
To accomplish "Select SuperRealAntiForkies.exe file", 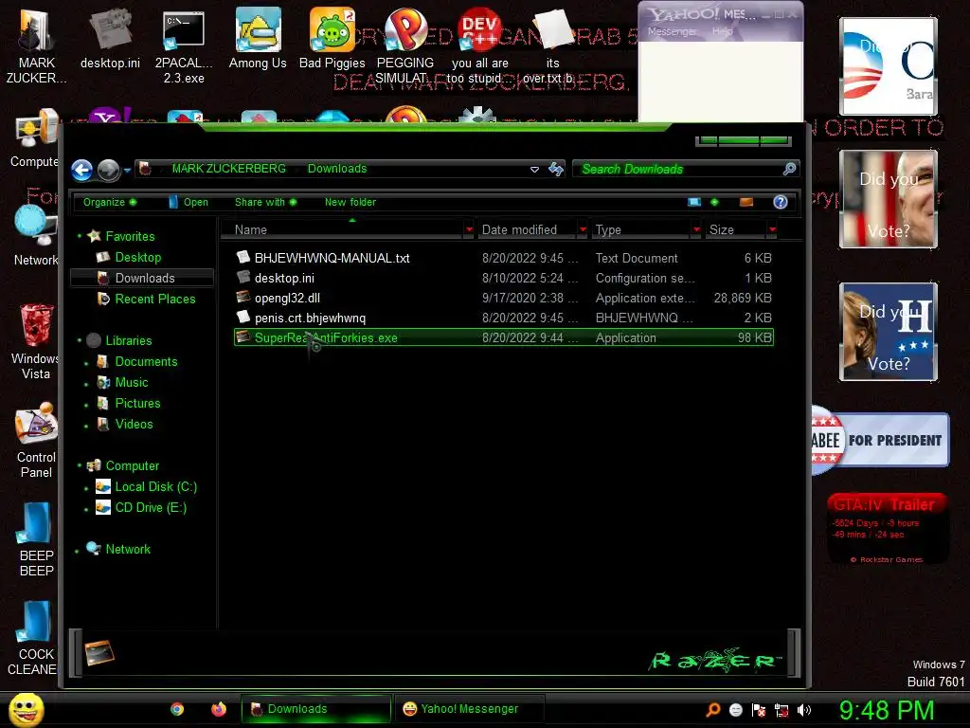I will [504, 337].
